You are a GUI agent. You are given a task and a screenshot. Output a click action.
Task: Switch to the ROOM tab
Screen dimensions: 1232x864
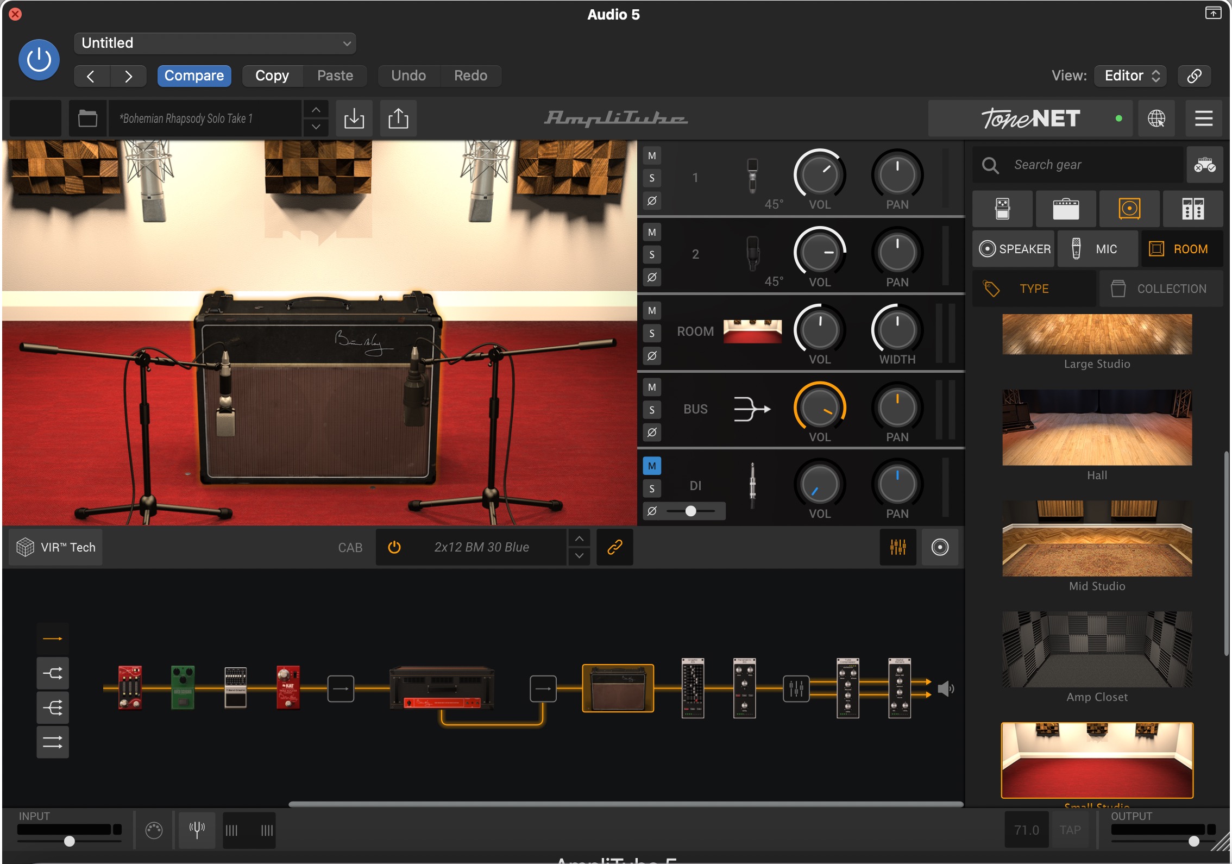(x=1182, y=249)
